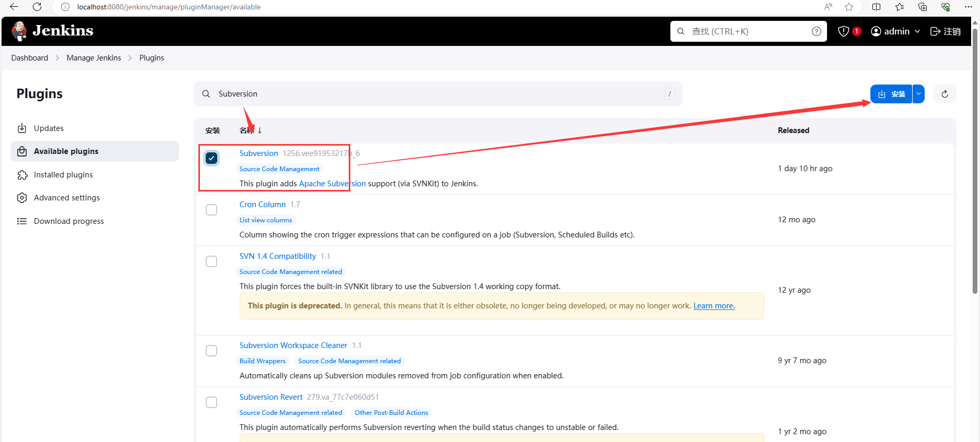The height and width of the screenshot is (442, 980).
Task: Click the blue install button
Action: pos(891,94)
